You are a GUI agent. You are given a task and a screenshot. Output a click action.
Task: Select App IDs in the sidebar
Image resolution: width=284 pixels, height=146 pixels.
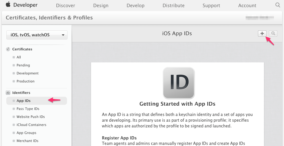tap(37, 101)
